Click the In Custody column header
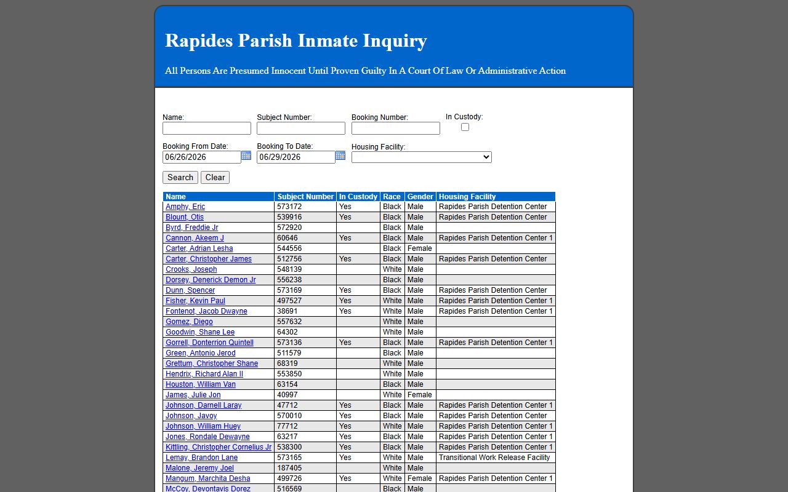Viewport: 788px width, 492px height. pos(358,197)
